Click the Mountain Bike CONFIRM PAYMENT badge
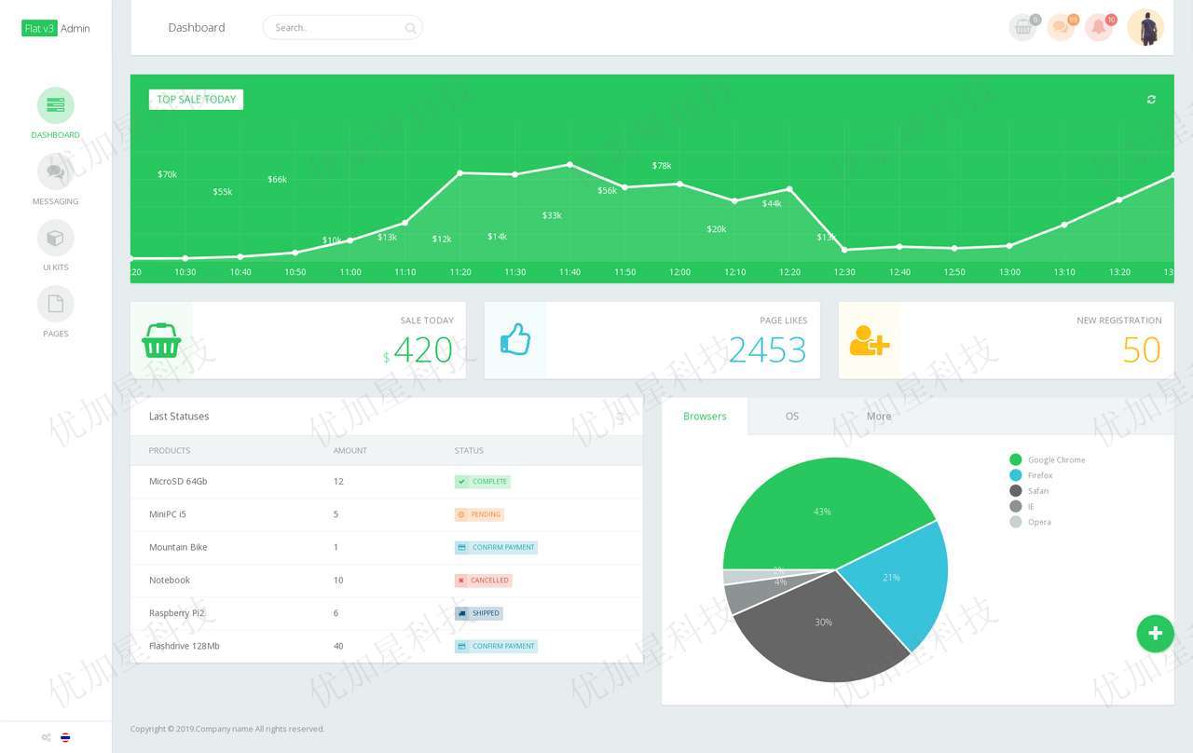Viewport: 1193px width, 753px height. point(496,547)
